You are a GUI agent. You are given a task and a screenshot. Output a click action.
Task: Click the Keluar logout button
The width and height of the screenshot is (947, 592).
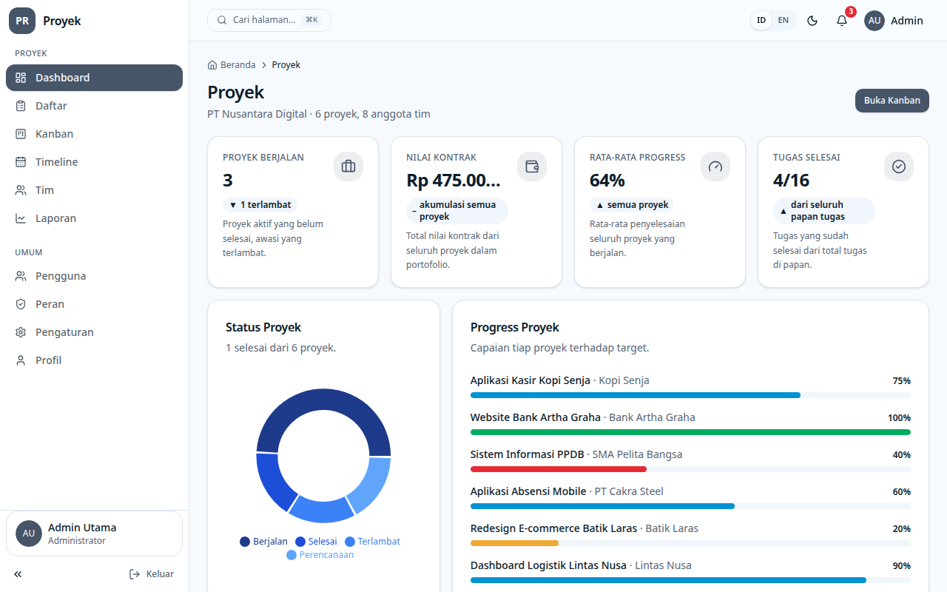click(152, 574)
